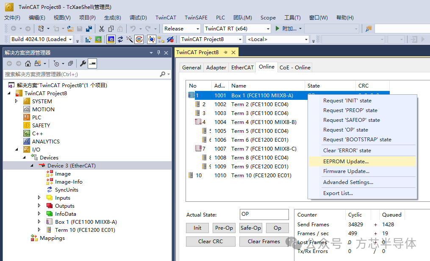Image resolution: width=430 pixels, height=261 pixels.
Task: Select the Mappings tree item
Action: pyautogui.click(x=52, y=238)
